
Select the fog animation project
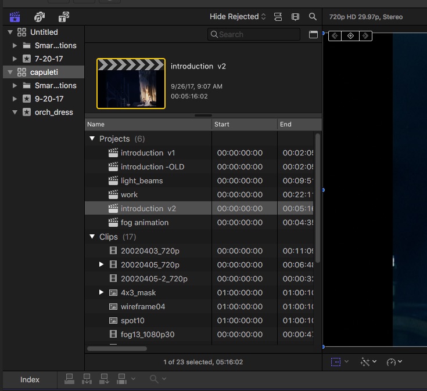(199, 222)
